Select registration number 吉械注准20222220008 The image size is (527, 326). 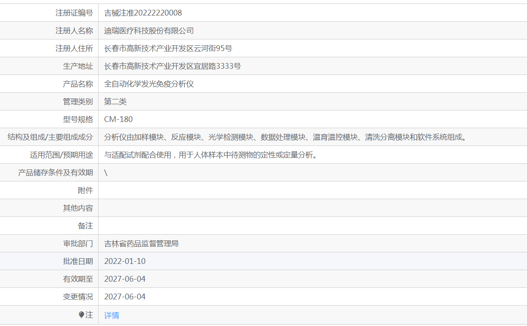143,13
